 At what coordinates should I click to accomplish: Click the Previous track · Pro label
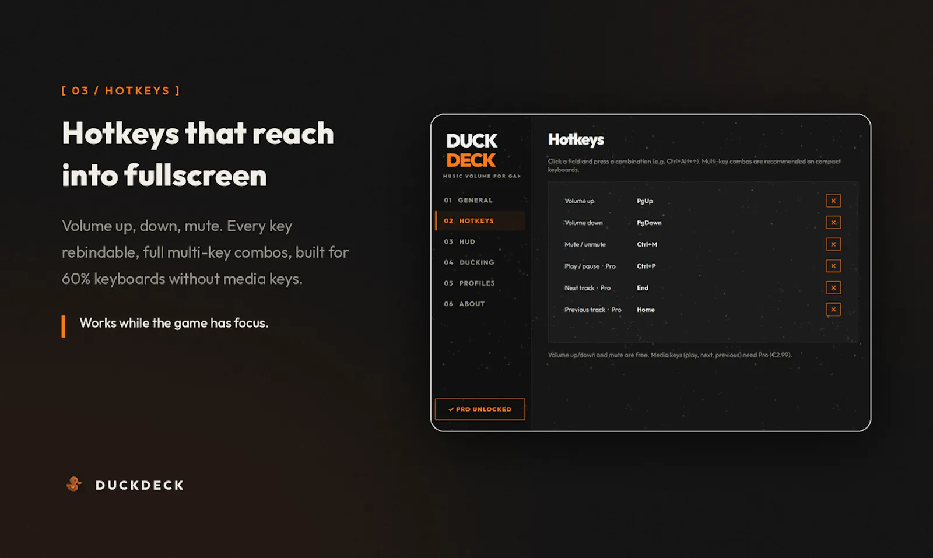592,310
